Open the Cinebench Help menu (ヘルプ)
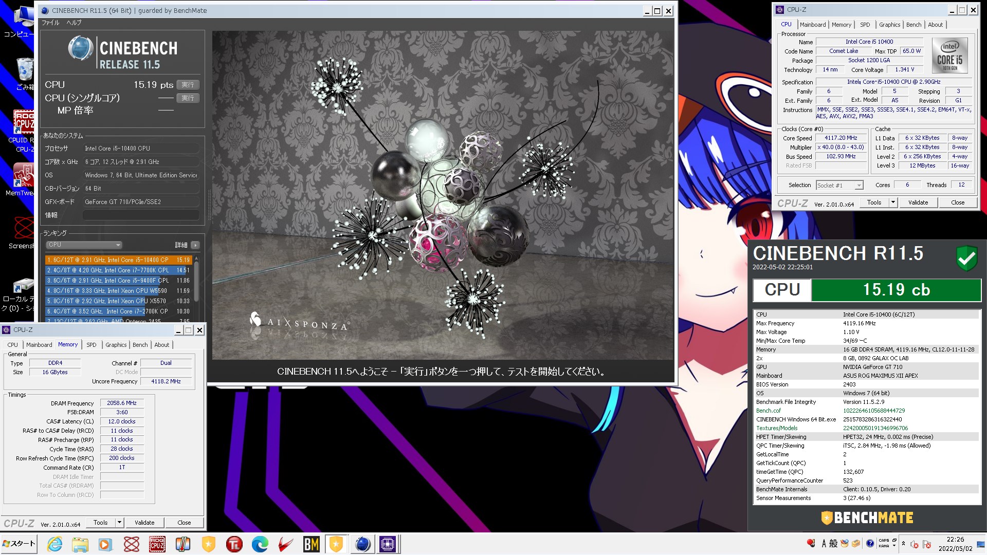The image size is (987, 555). 74,23
